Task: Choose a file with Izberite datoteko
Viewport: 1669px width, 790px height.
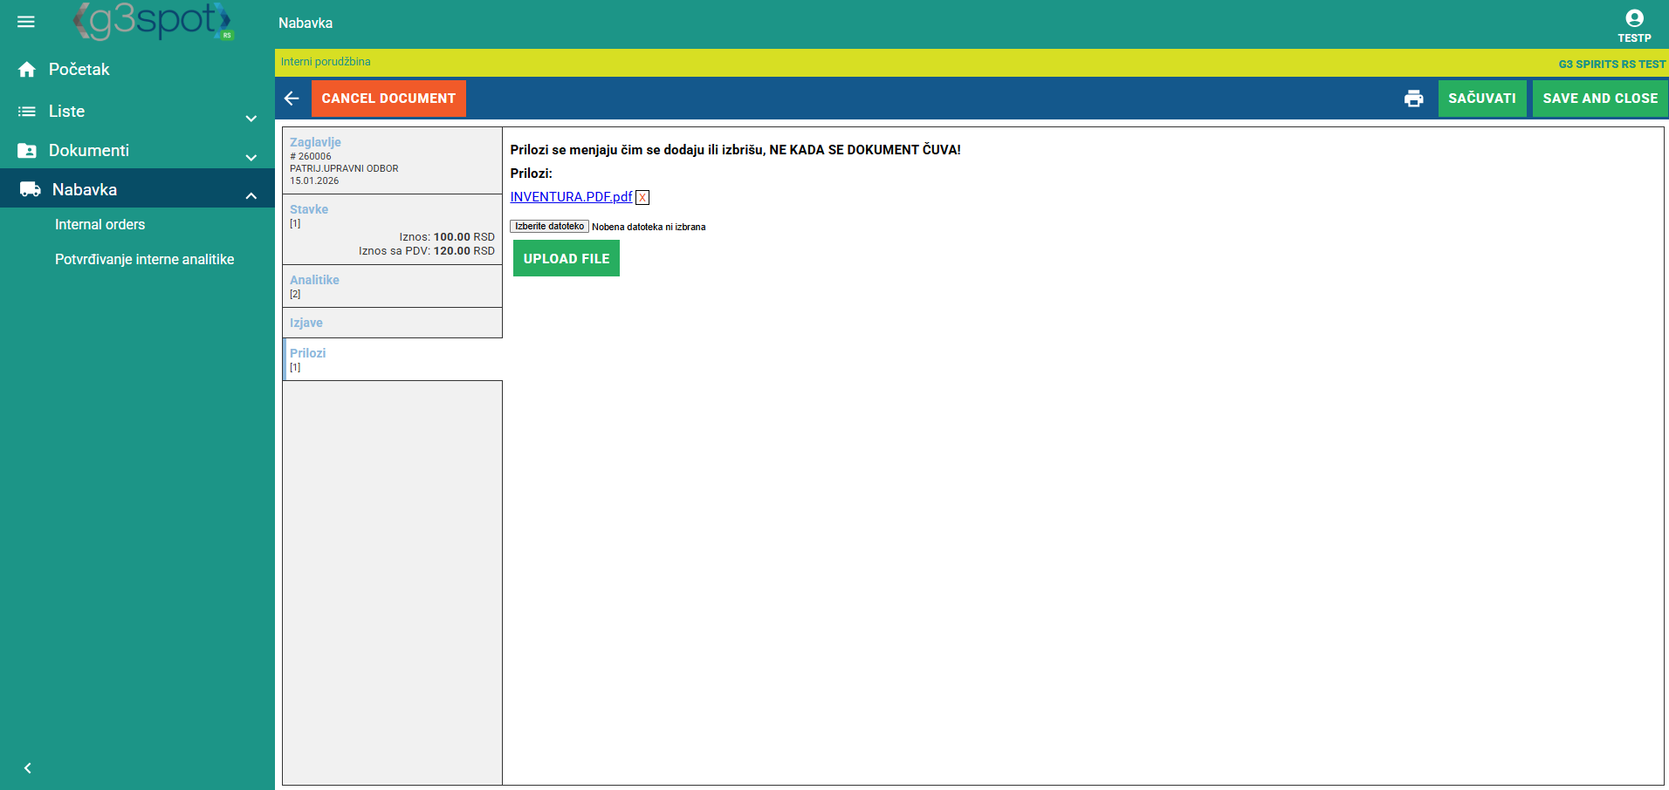Action: (x=549, y=227)
